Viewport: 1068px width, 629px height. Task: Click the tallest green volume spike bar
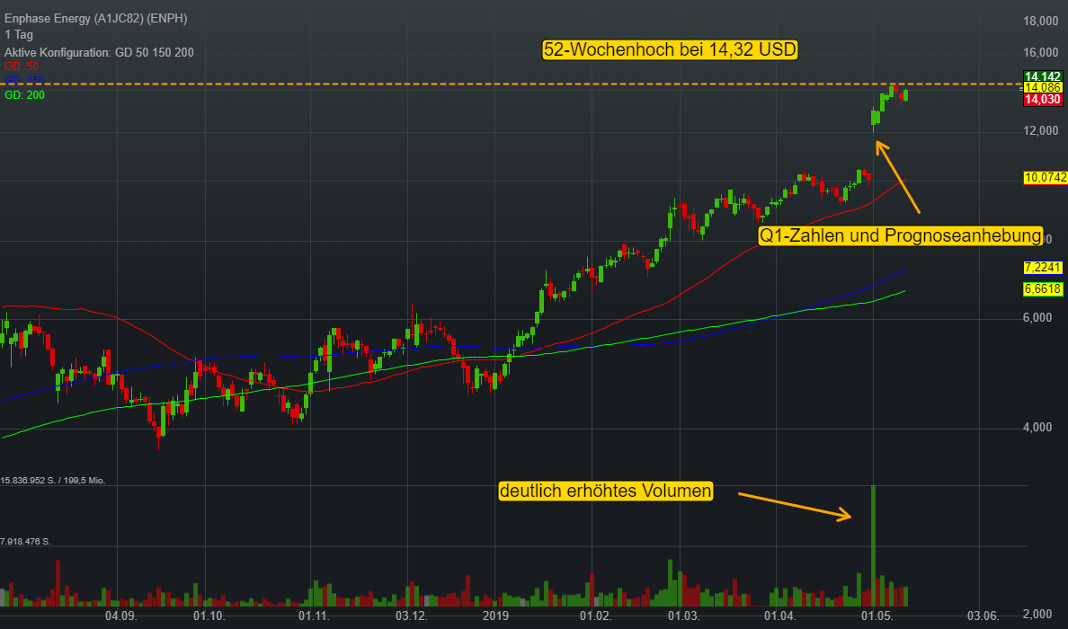(873, 546)
